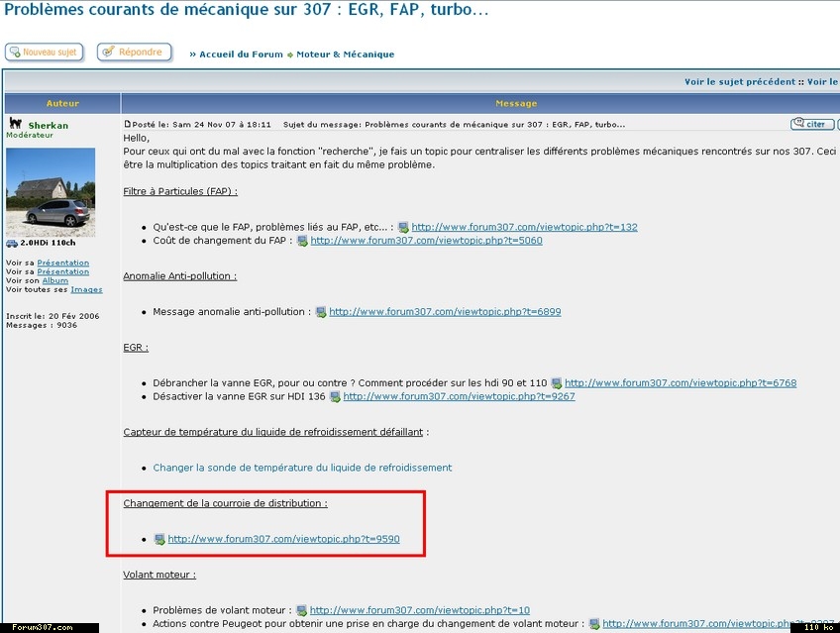The image size is (840, 633).
Task: Click the Modérateur rank text
Action: tap(30, 135)
